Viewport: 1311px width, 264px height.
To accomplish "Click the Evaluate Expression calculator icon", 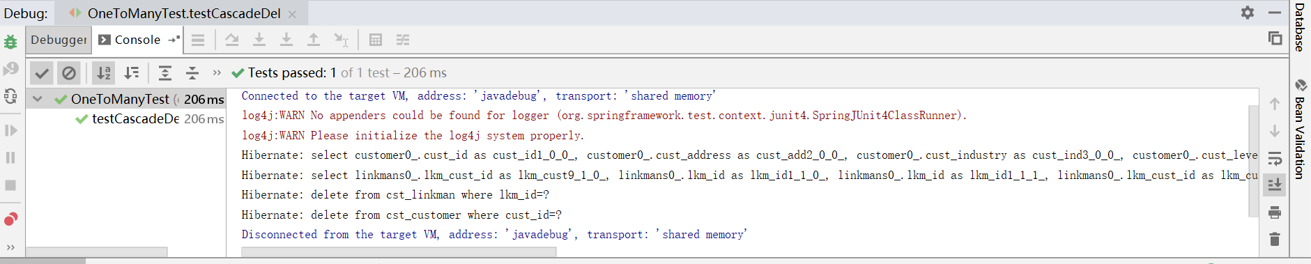I will (376, 40).
